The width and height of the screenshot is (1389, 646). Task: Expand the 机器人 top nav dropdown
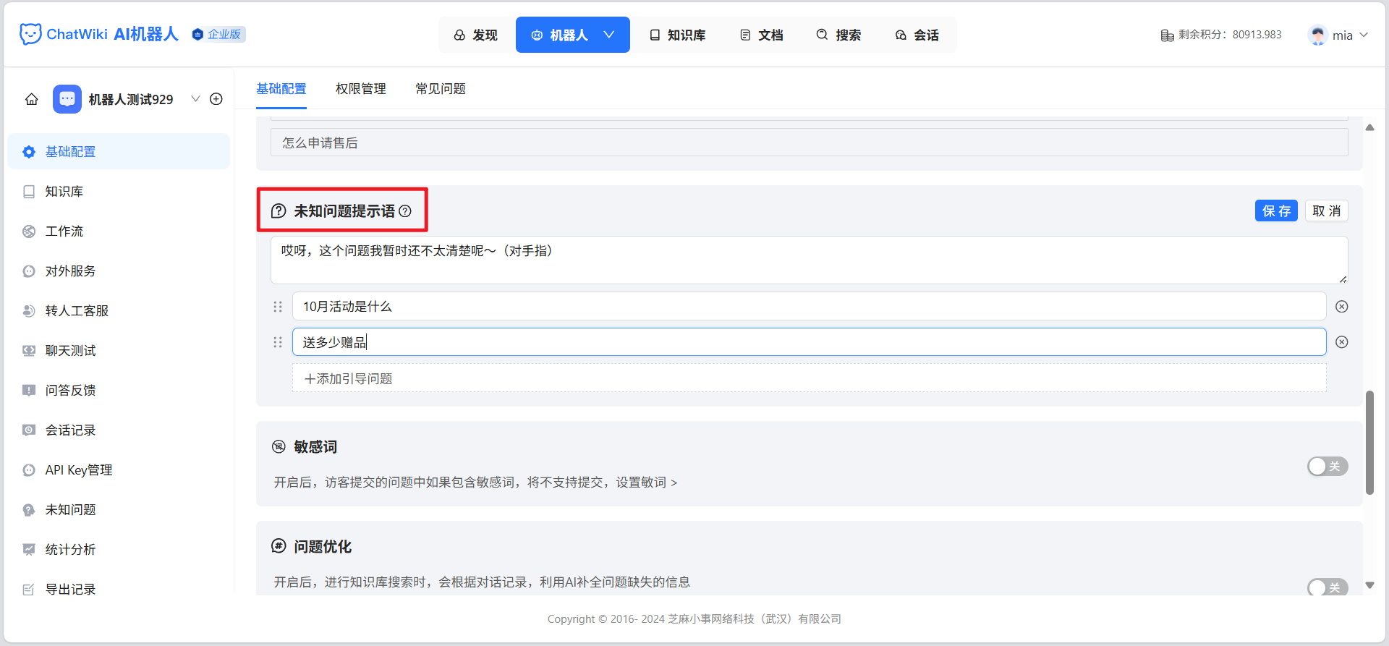609,35
